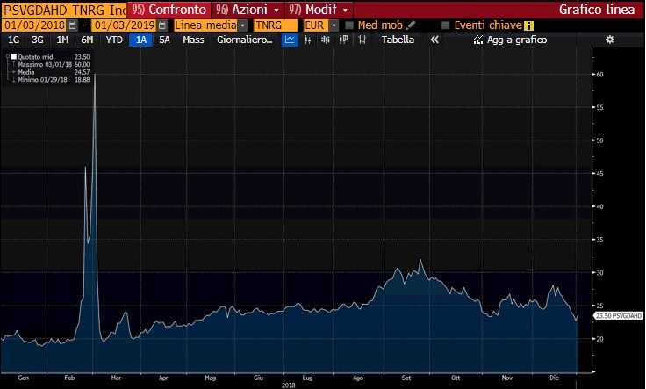Edit moving average with pencil icon
The height and width of the screenshot is (389, 646).
tap(411, 25)
